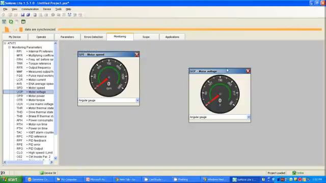Click the white document toolbar icon
Image resolution: width=326 pixels, height=183 pixels.
tap(35, 15)
